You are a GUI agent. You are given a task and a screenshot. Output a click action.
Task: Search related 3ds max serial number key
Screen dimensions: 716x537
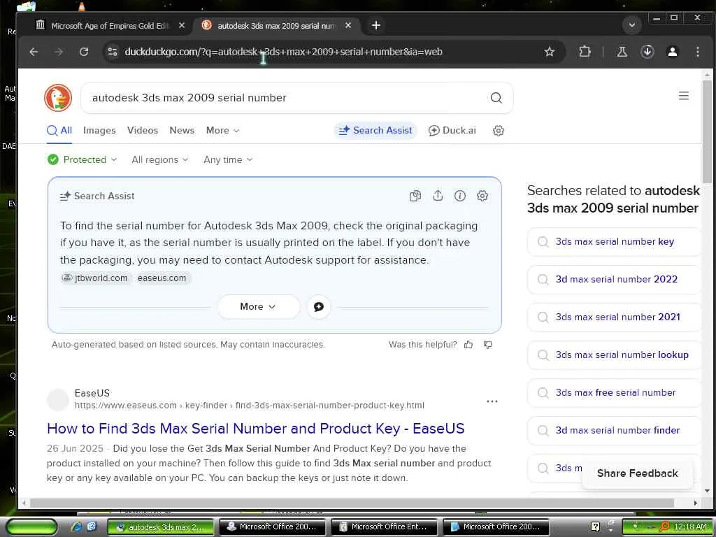pos(614,242)
